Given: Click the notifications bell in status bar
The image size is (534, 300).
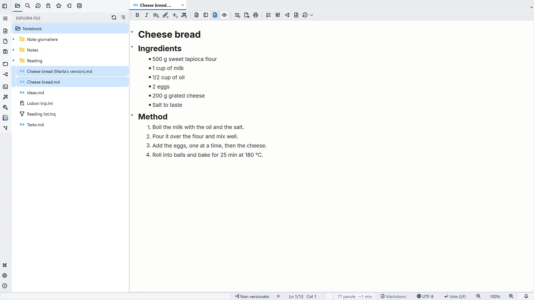Looking at the screenshot, I should tap(526, 296).
